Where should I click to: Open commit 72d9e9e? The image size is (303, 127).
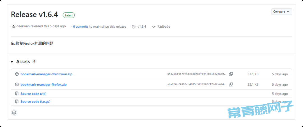[164, 27]
